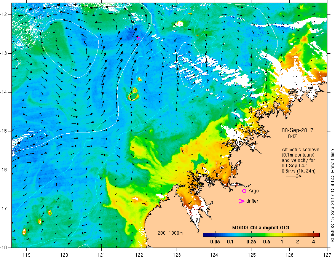Click the '(0.1m contours)' text

pyautogui.click(x=298, y=155)
